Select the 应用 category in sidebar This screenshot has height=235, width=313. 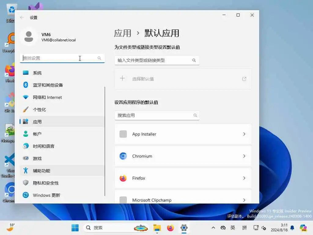tap(62, 122)
